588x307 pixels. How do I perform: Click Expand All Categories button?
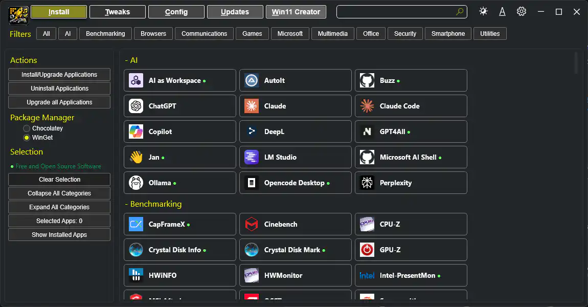point(59,207)
